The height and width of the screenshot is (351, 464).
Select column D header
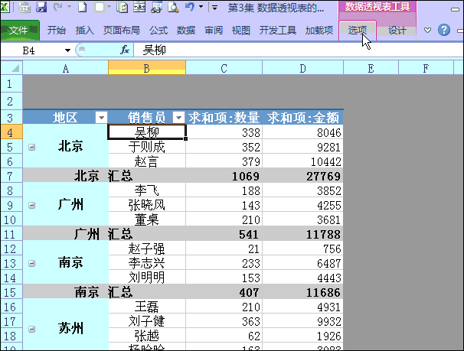(x=303, y=68)
